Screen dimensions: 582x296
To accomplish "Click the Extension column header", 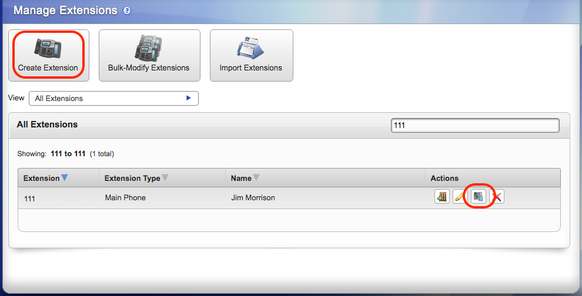I will click(58, 178).
